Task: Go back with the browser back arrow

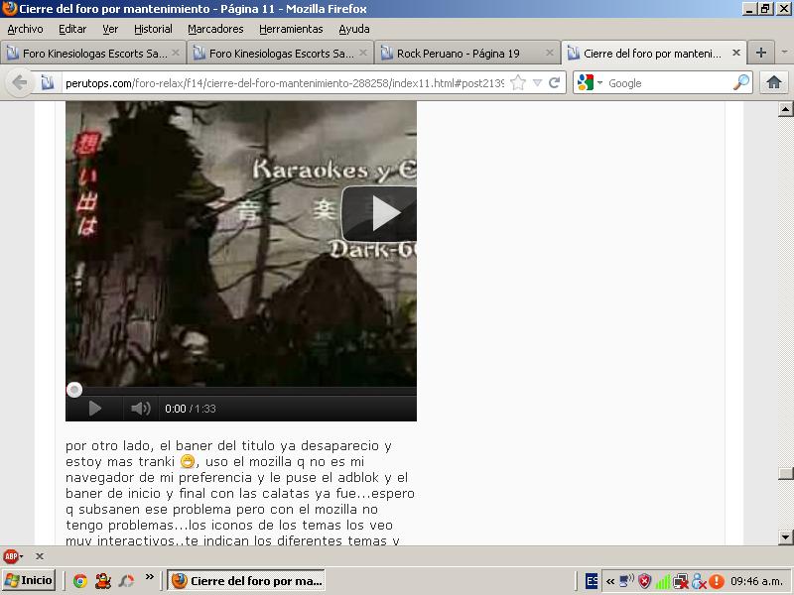Action: point(19,82)
